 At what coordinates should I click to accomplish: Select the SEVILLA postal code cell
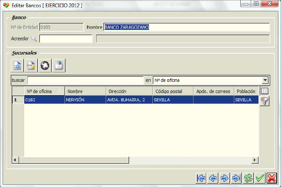[173, 100]
